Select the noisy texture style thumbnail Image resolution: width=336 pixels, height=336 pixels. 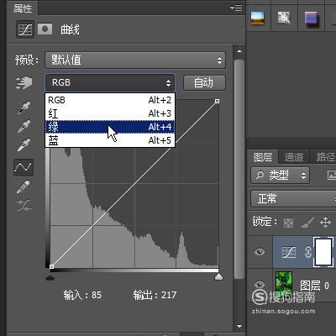(284, 18)
